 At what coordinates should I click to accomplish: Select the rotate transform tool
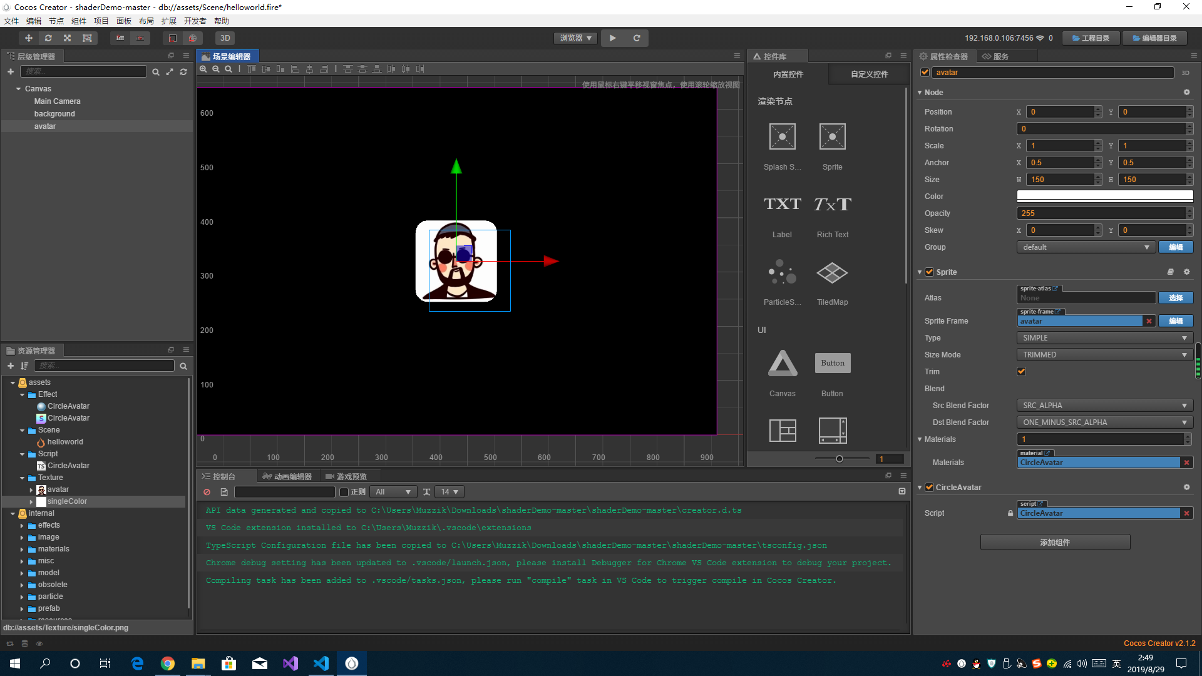[48, 38]
